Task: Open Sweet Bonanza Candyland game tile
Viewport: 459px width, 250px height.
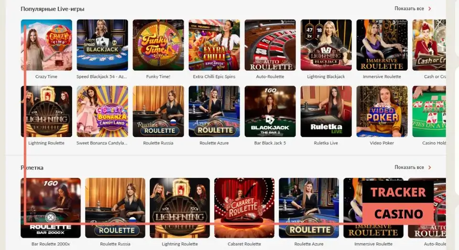Action: pos(102,111)
